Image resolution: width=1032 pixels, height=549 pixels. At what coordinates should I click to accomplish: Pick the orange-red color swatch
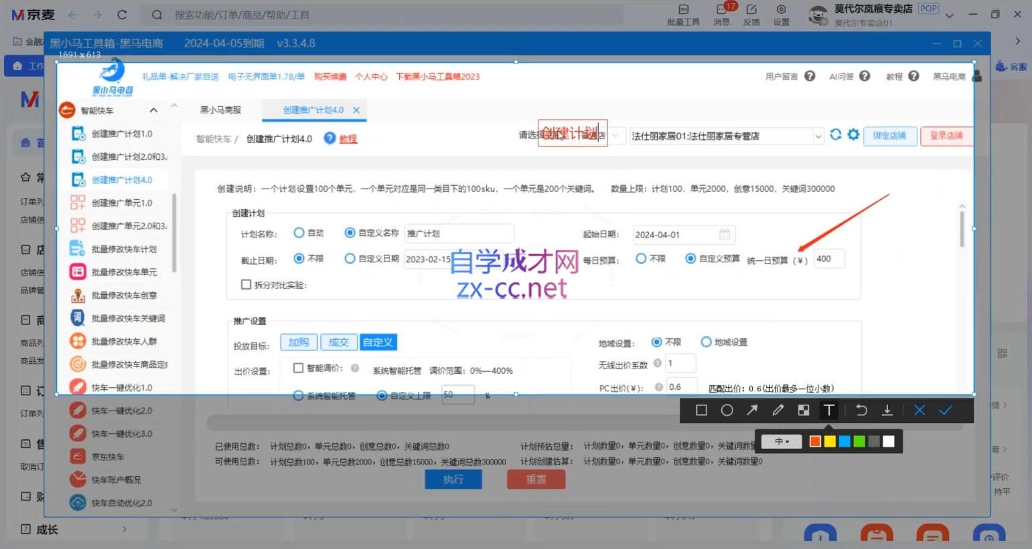815,441
